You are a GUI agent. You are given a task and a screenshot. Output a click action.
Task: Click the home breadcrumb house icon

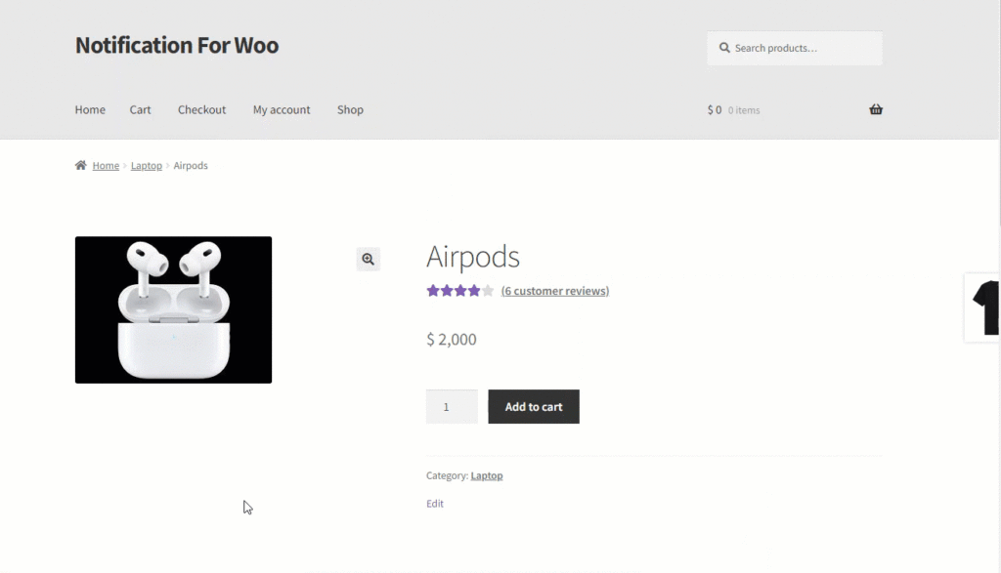[x=80, y=165]
